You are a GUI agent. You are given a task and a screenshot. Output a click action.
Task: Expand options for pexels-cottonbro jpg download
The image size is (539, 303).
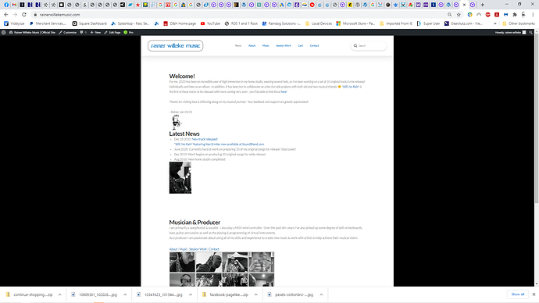[321, 294]
